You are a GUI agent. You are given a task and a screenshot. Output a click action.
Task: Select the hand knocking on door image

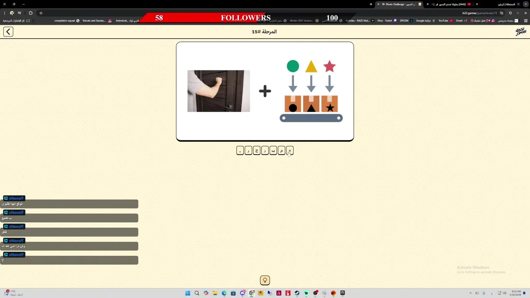[x=219, y=91]
